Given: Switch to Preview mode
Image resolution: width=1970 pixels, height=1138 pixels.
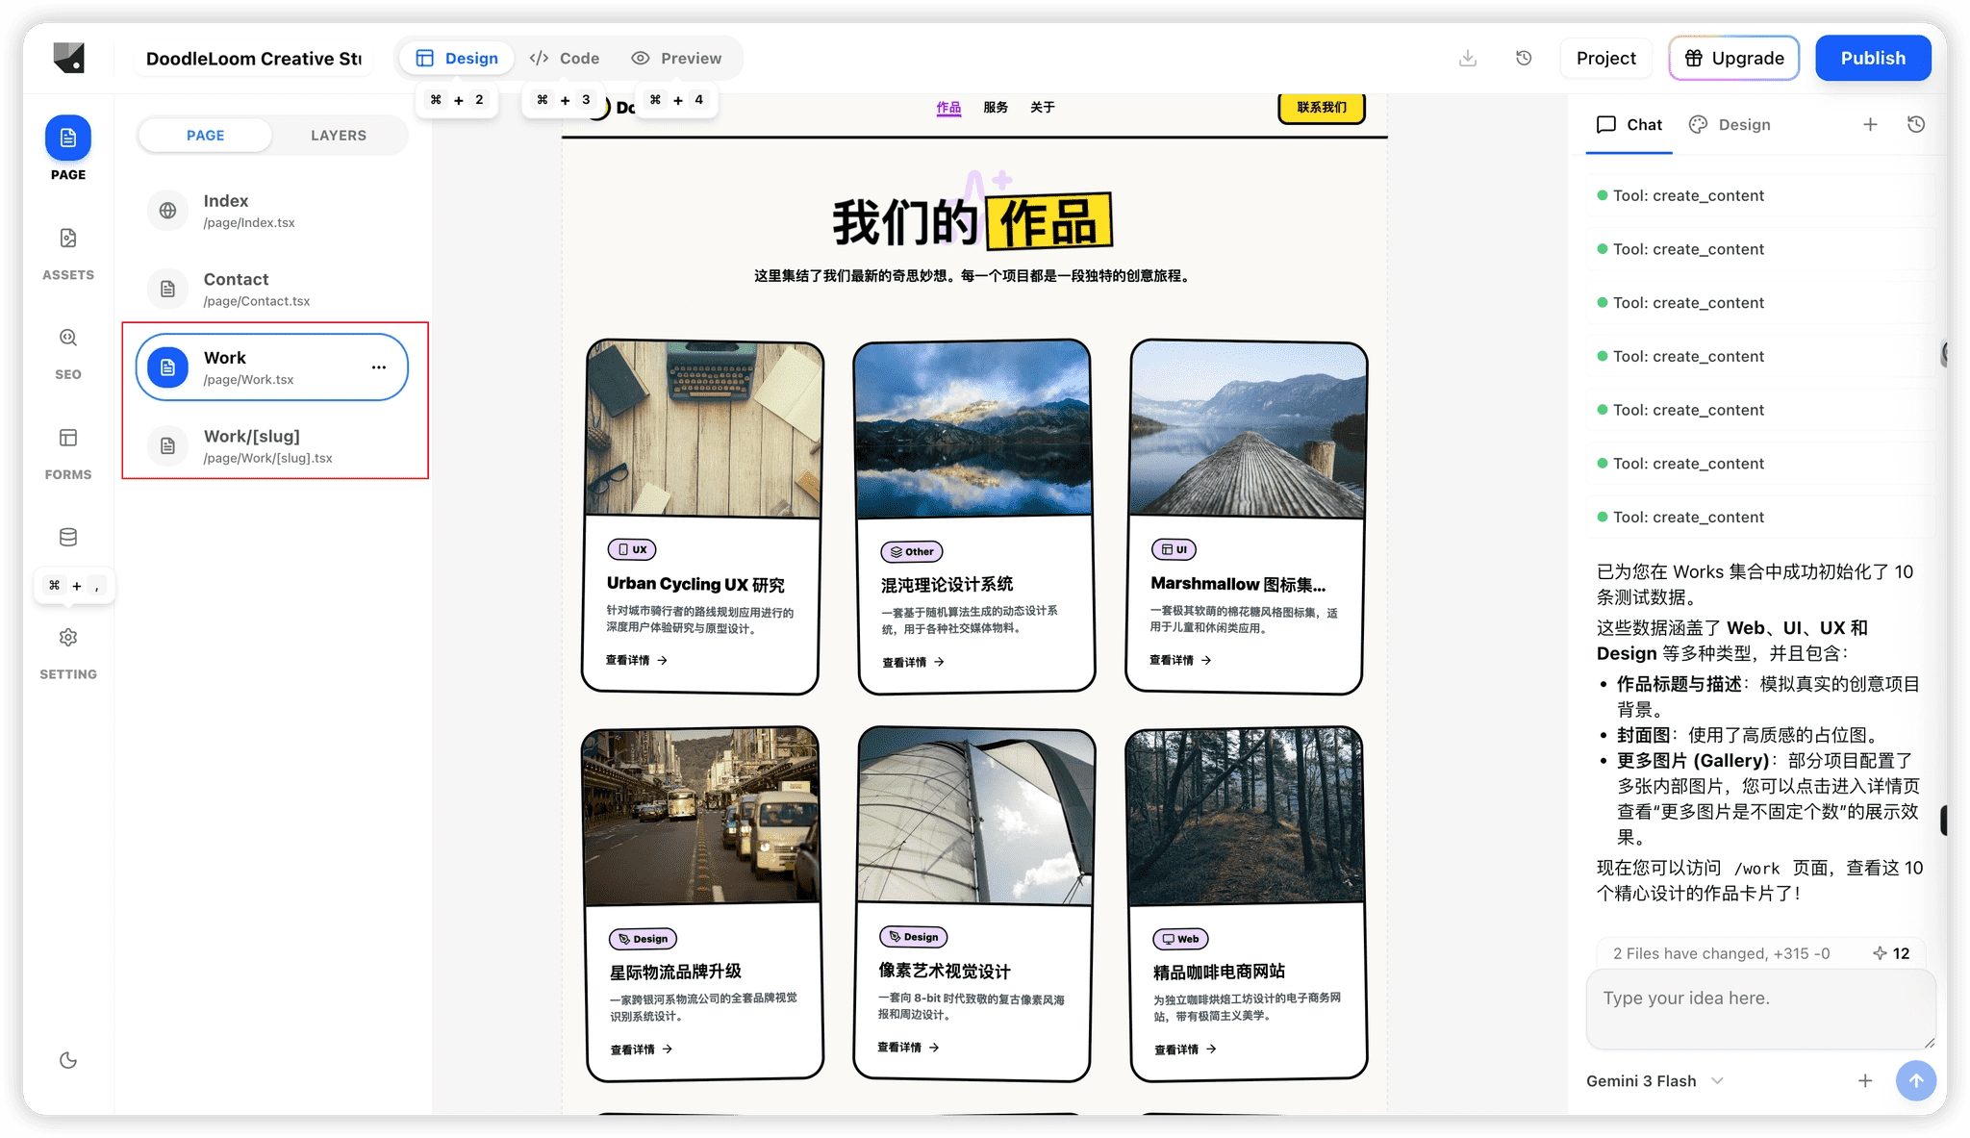Looking at the screenshot, I should click(x=676, y=59).
